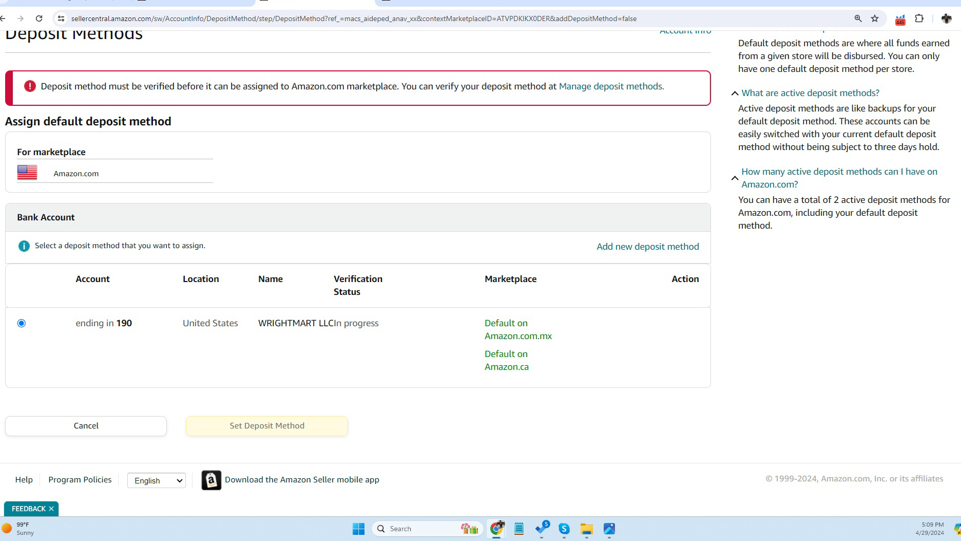961x541 pixels.
Task: Click the 'Account' column header
Action: click(92, 279)
